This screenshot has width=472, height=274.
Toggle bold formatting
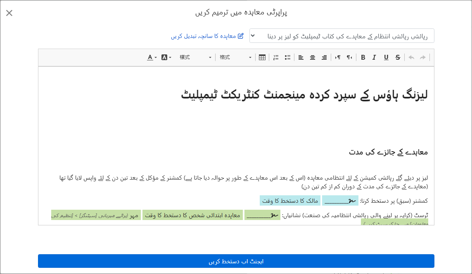point(363,57)
